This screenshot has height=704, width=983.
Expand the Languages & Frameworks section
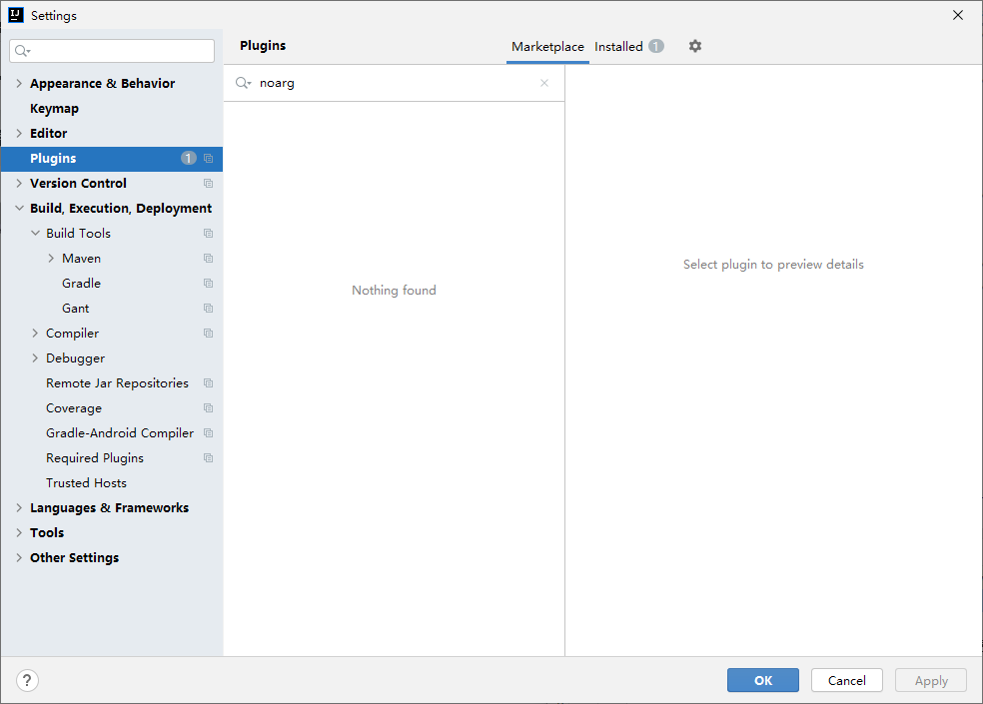[19, 508]
